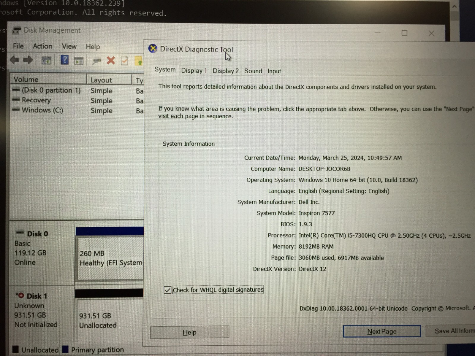The image size is (475, 356).
Task: Click the drive icon beside (Disk 0 partition 1)
Action: coord(16,90)
